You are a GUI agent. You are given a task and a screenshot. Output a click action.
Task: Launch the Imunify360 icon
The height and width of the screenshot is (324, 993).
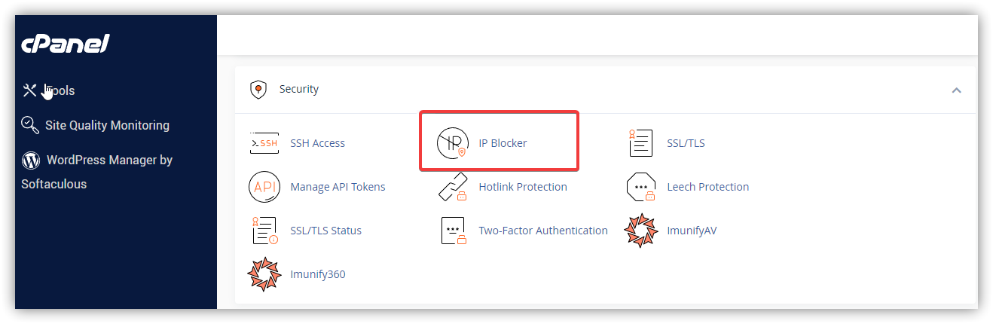coord(264,274)
